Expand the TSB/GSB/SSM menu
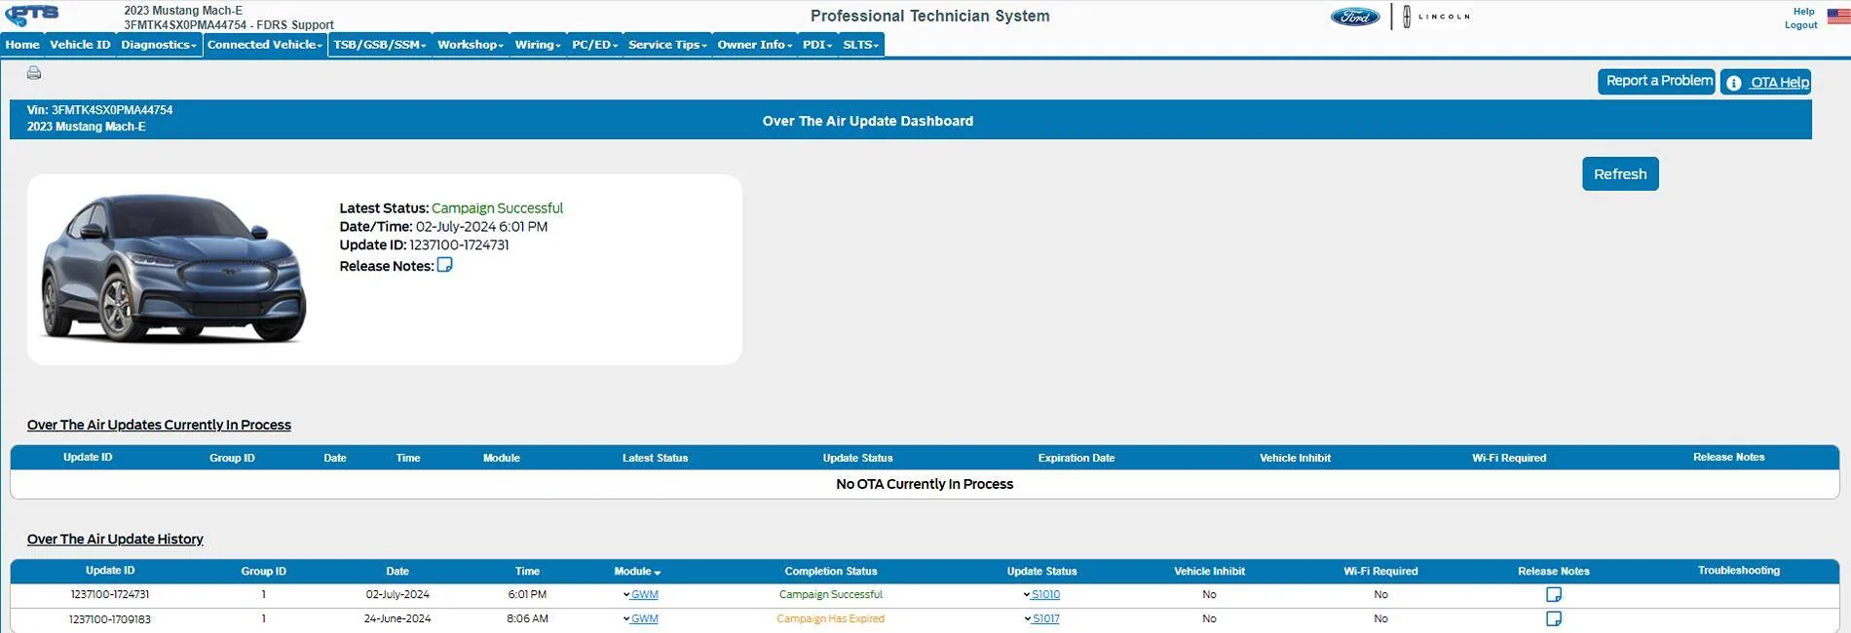Viewport: 1851px width, 633px height. [380, 45]
